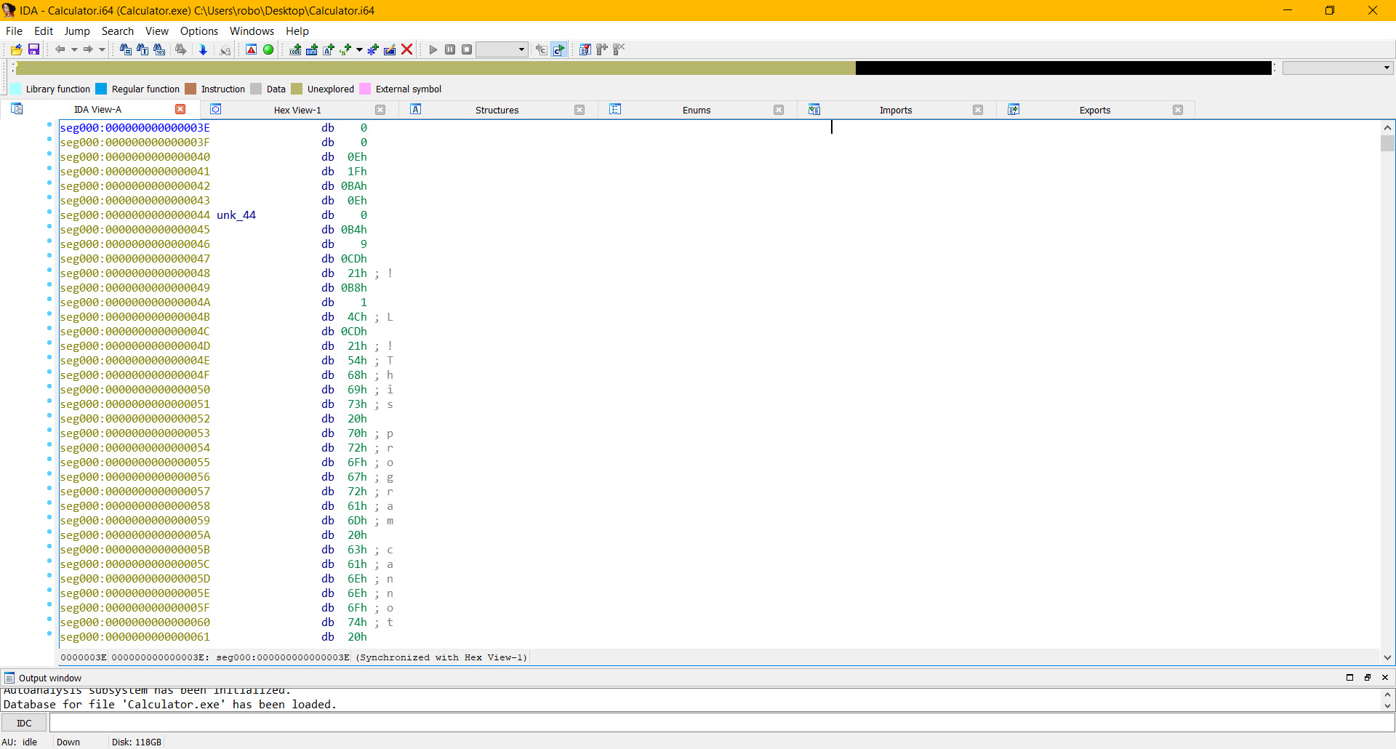Click the breakpoint list icon

coord(585,49)
